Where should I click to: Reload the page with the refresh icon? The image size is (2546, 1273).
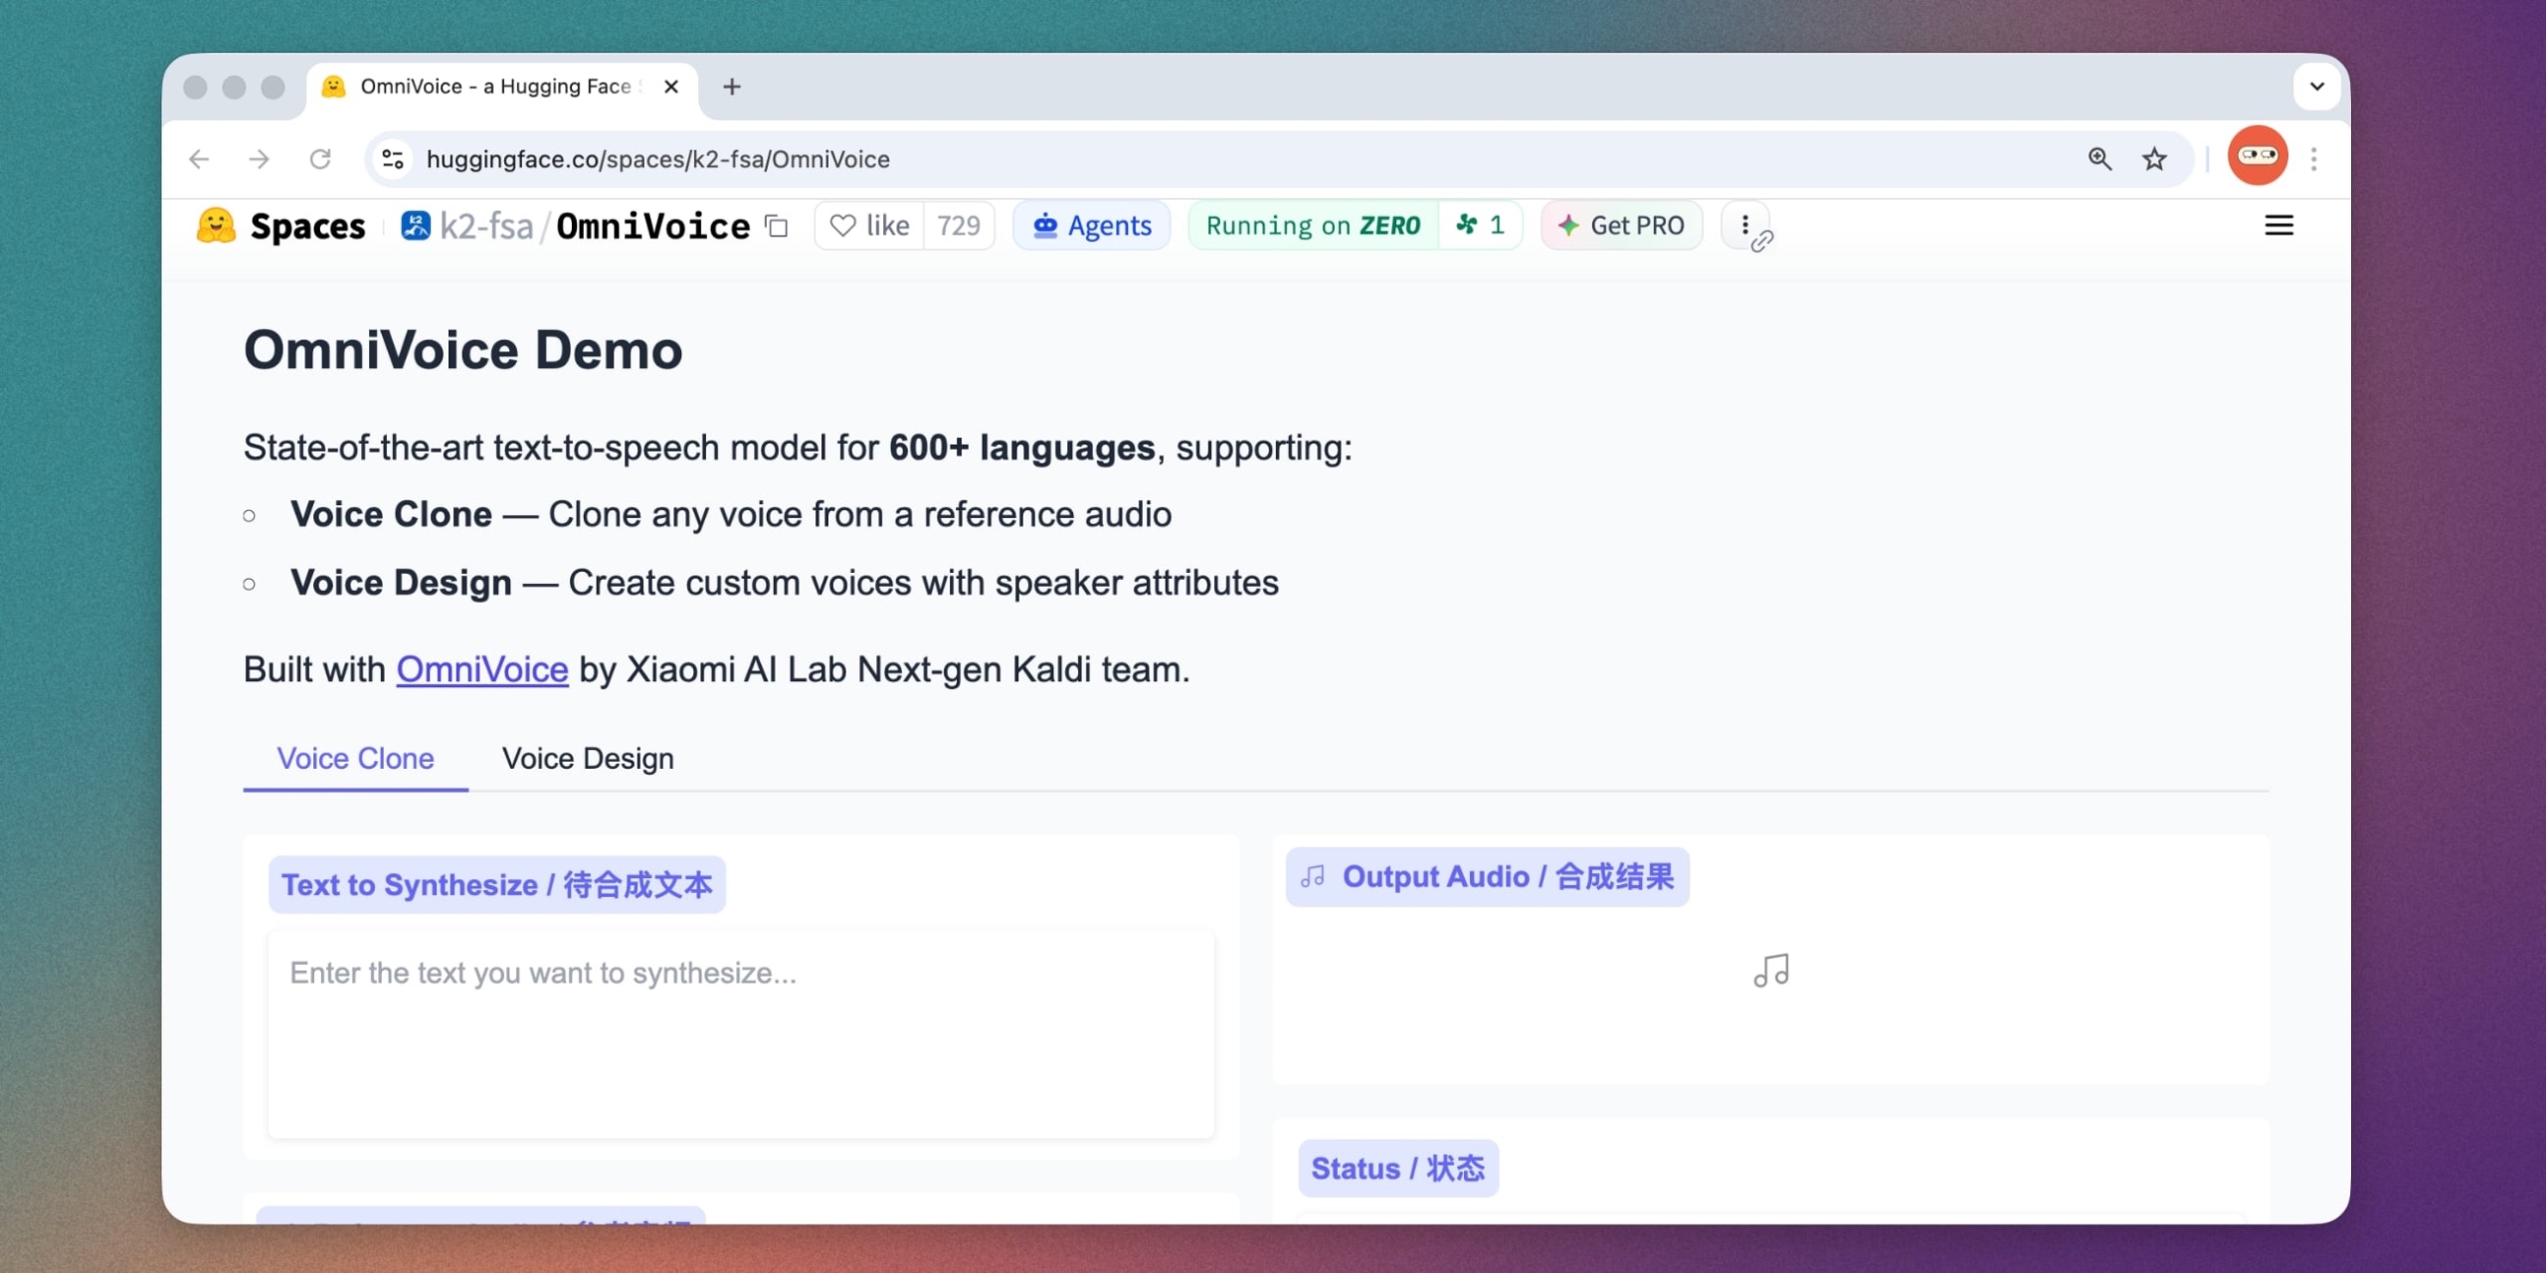pos(320,159)
